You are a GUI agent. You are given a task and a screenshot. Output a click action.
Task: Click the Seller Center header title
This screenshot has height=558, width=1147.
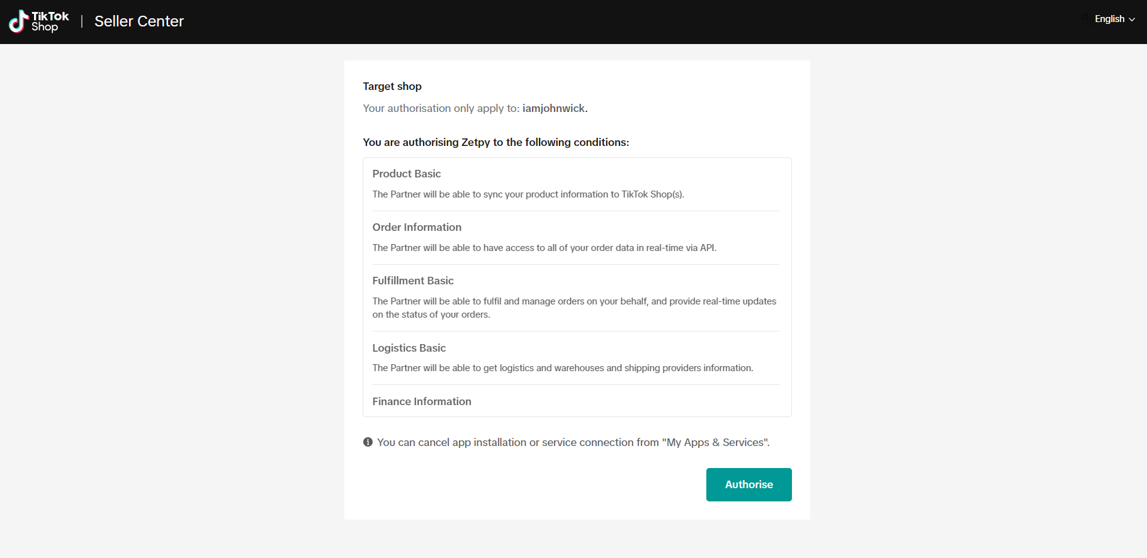tap(139, 21)
